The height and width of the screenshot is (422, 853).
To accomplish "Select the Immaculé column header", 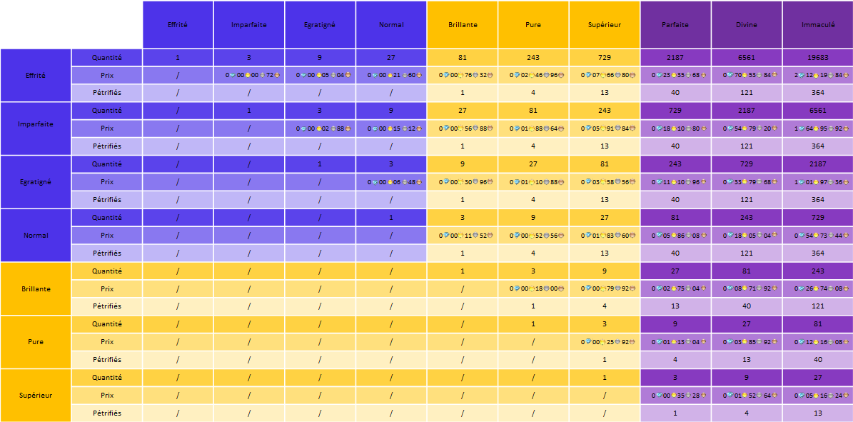I will pyautogui.click(x=817, y=25).
